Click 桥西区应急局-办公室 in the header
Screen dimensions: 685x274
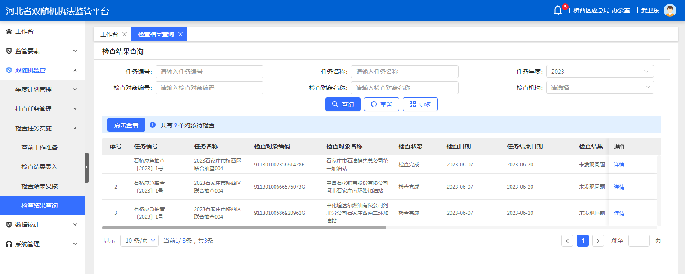click(x=602, y=10)
